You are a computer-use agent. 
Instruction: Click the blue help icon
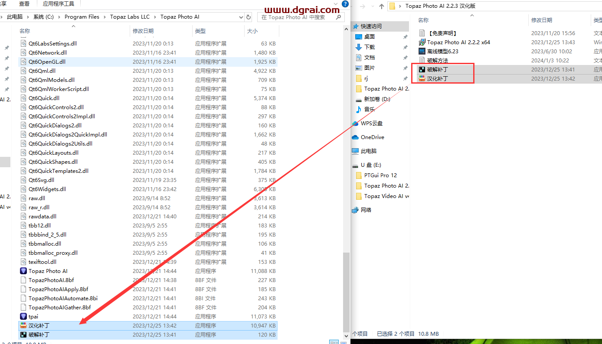[345, 4]
